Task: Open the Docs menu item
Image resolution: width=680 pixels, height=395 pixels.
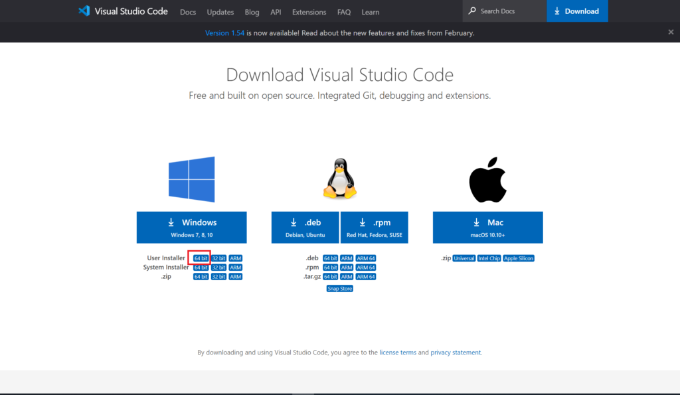Action: click(x=188, y=12)
